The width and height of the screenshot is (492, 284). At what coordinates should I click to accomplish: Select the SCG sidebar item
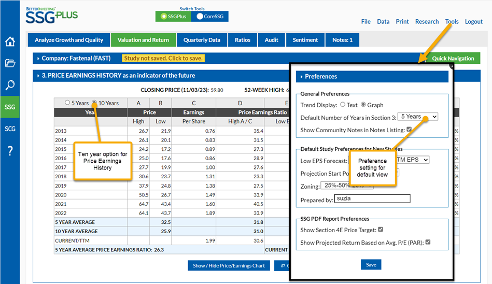(x=10, y=129)
